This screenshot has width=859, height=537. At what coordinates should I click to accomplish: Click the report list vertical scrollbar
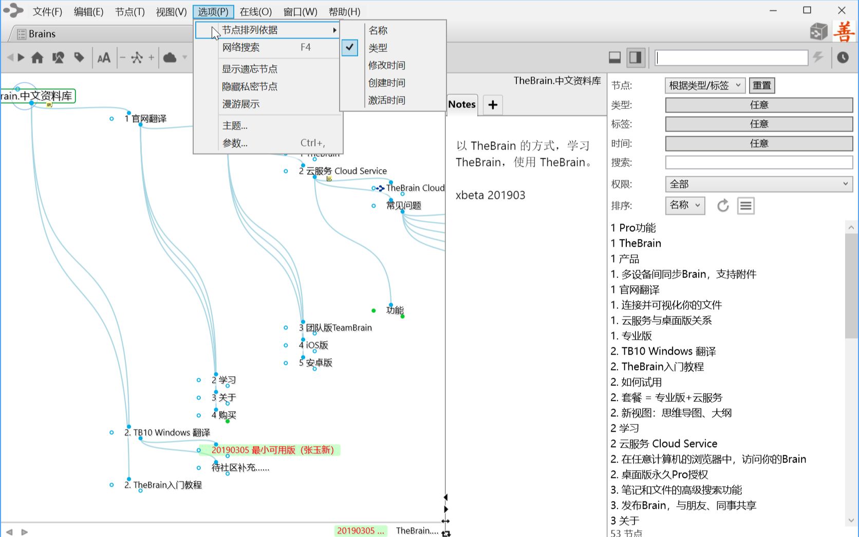tap(851, 286)
